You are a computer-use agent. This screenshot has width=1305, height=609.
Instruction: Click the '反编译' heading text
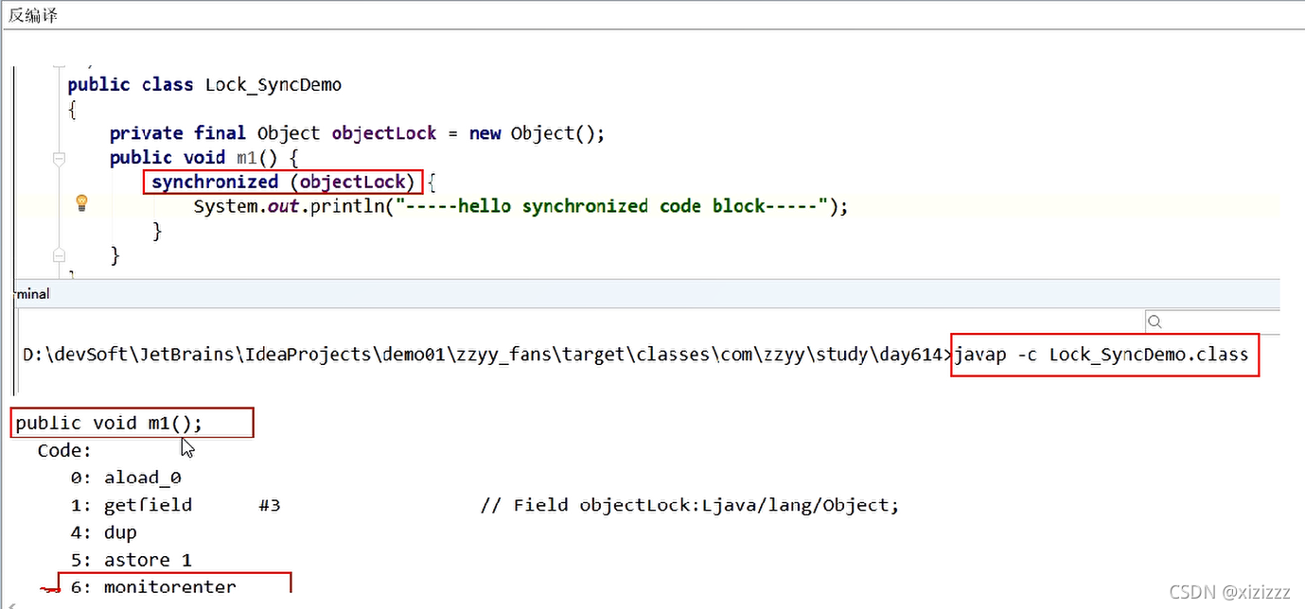coord(33,16)
